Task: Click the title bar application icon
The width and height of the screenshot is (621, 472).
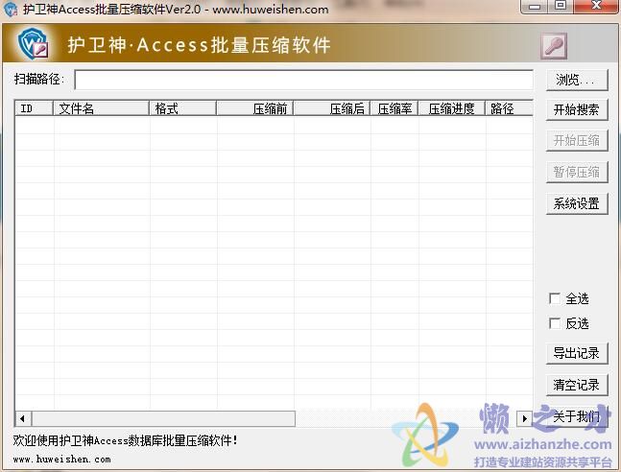Action: [11, 9]
